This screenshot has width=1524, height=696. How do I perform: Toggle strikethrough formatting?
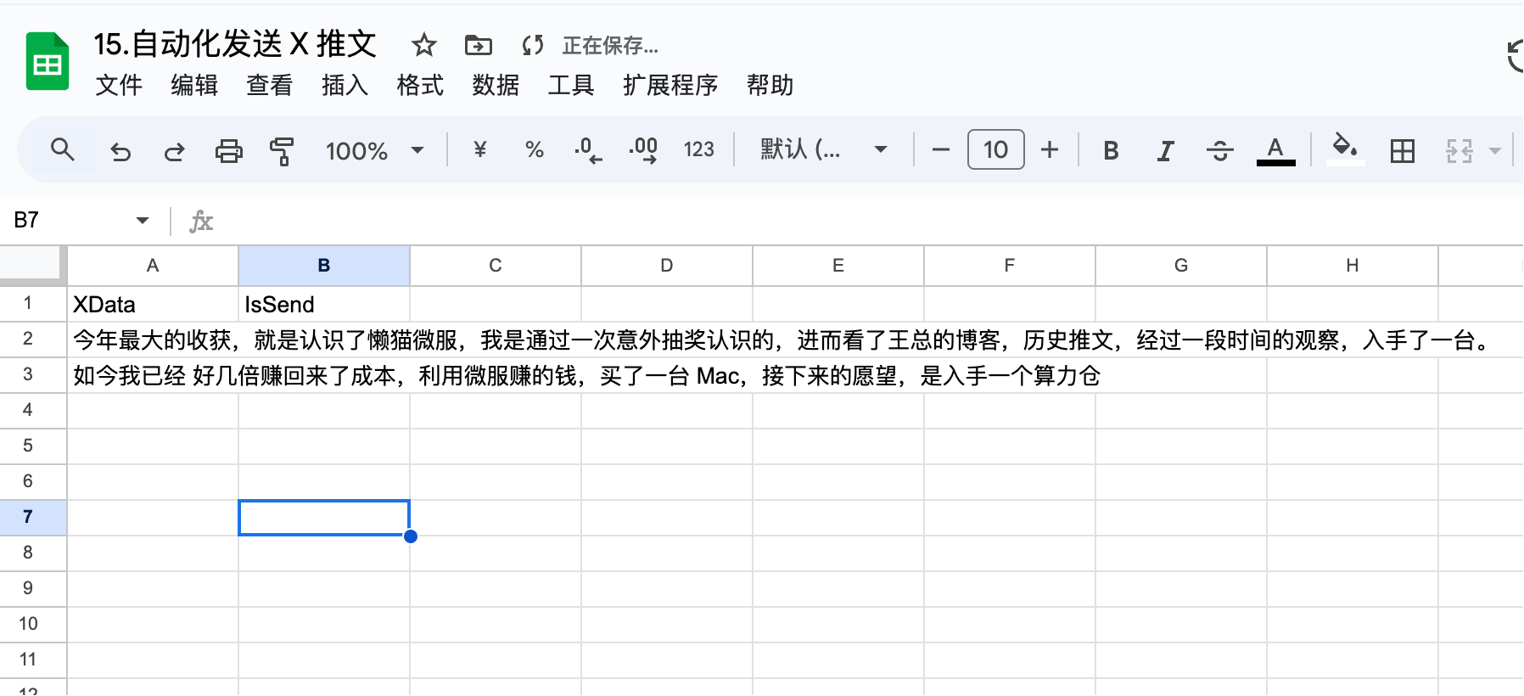[x=1219, y=151]
